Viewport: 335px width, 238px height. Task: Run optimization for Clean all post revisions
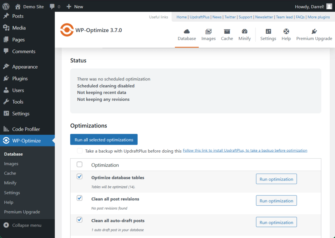(276, 201)
